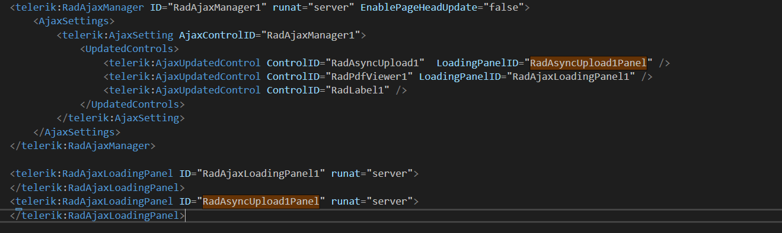Click the closing </UpdatedControls> tag

(132, 104)
